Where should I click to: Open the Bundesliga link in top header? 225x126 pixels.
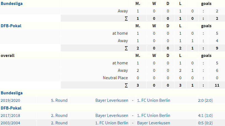click(x=12, y=4)
